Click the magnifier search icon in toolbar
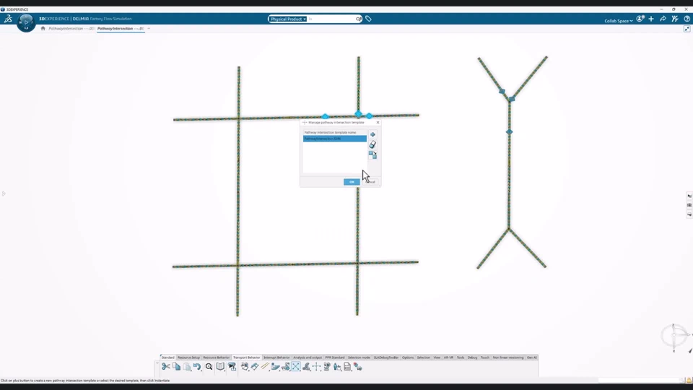 click(x=209, y=367)
